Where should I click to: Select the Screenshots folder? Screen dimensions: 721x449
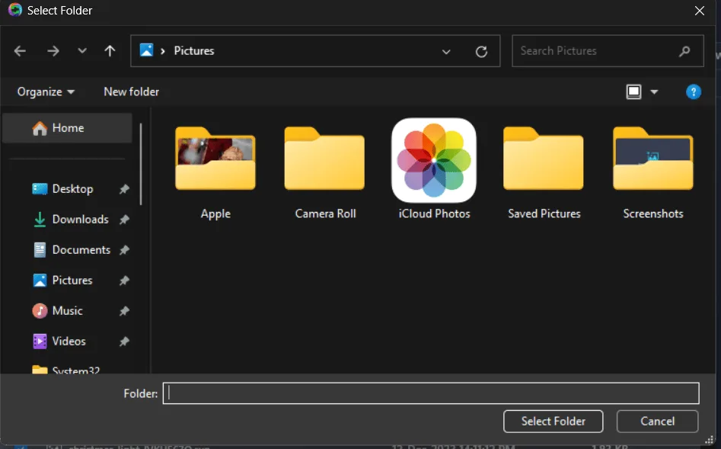coord(653,172)
